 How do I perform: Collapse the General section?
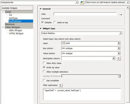(41, 9)
